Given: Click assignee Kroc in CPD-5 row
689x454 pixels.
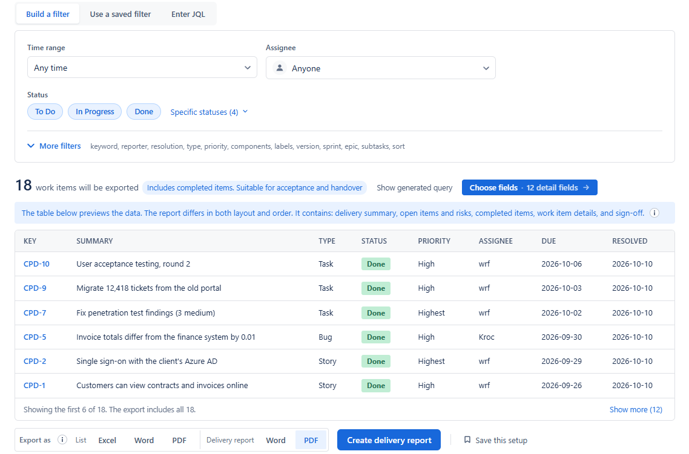Looking at the screenshot, I should point(486,337).
